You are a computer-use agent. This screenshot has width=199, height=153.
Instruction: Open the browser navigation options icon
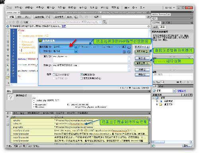click(105, 22)
